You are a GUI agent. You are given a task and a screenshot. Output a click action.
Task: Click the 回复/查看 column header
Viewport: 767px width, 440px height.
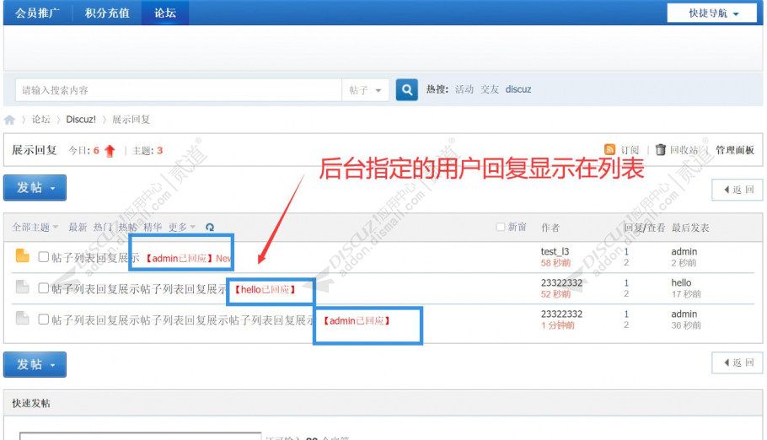click(644, 228)
